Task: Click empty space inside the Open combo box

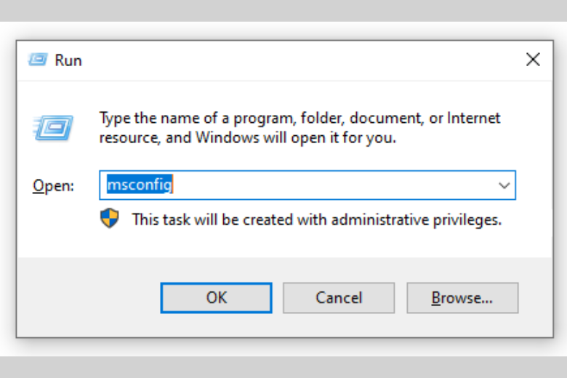Action: pos(333,185)
